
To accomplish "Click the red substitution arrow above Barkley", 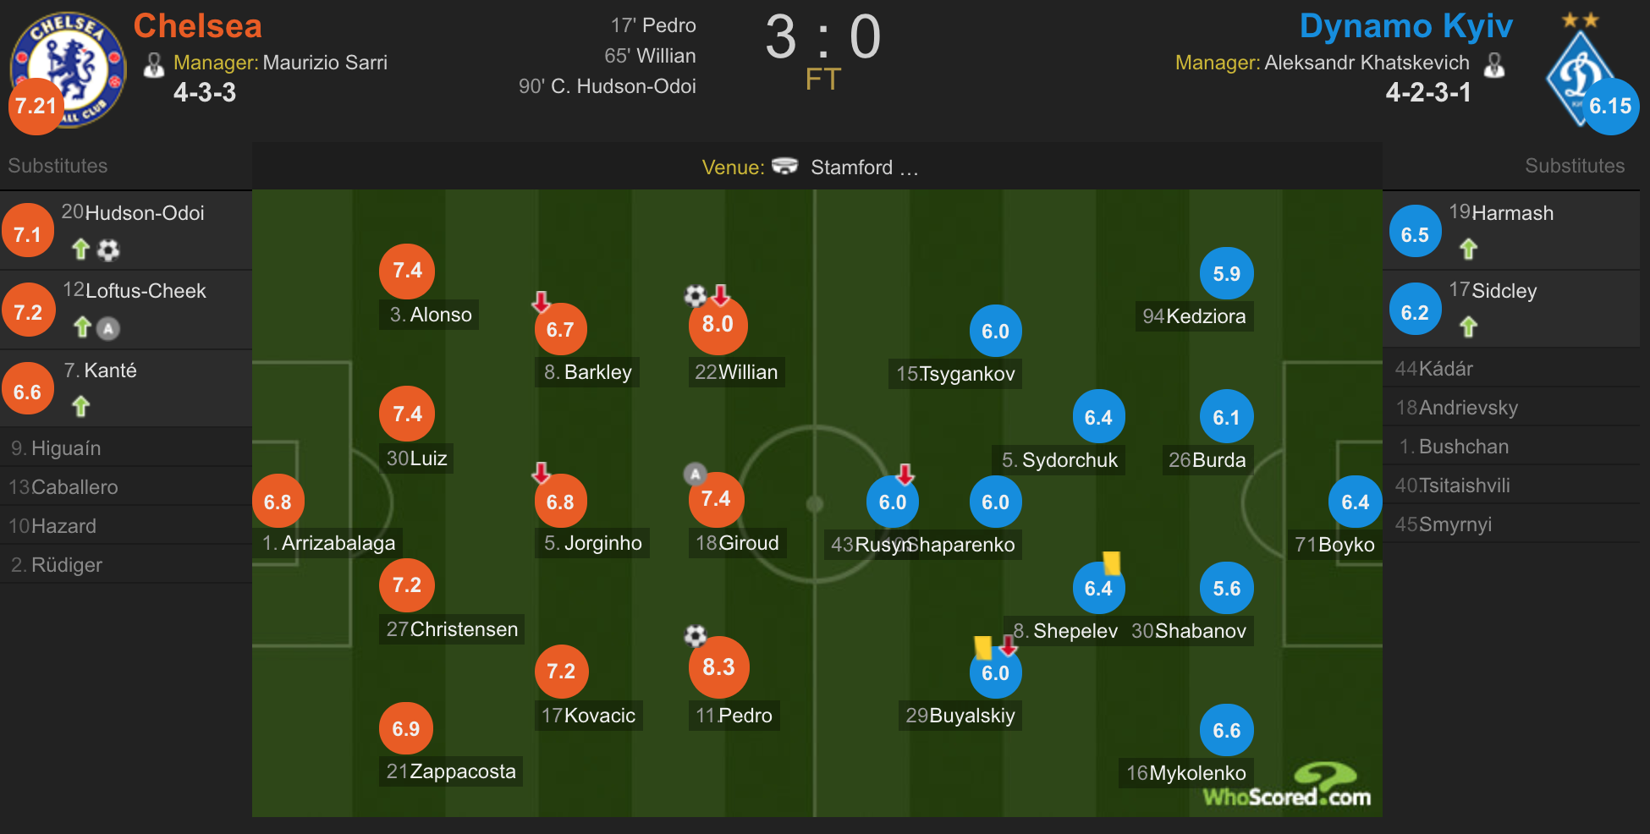I will point(542,302).
